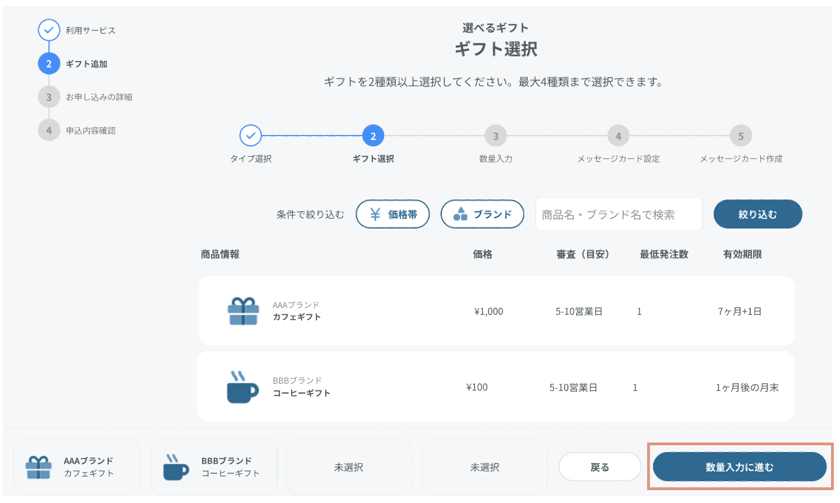Open the 利用サービス sidebar step label
Screen dimensions: 840x503
(x=90, y=30)
